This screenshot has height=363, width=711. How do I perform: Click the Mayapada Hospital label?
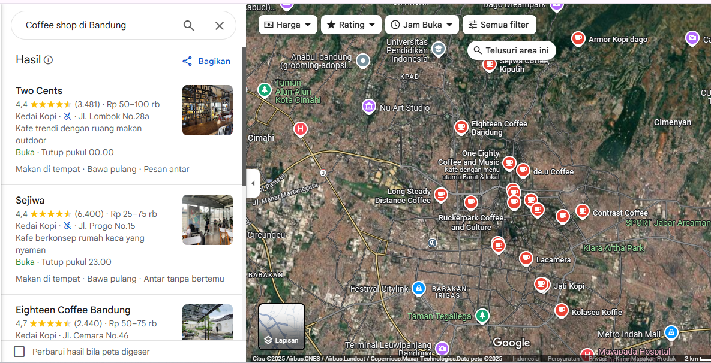click(x=634, y=351)
